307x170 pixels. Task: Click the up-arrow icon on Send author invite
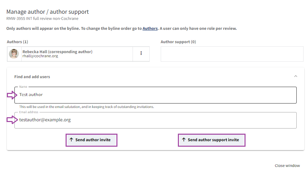click(71, 140)
